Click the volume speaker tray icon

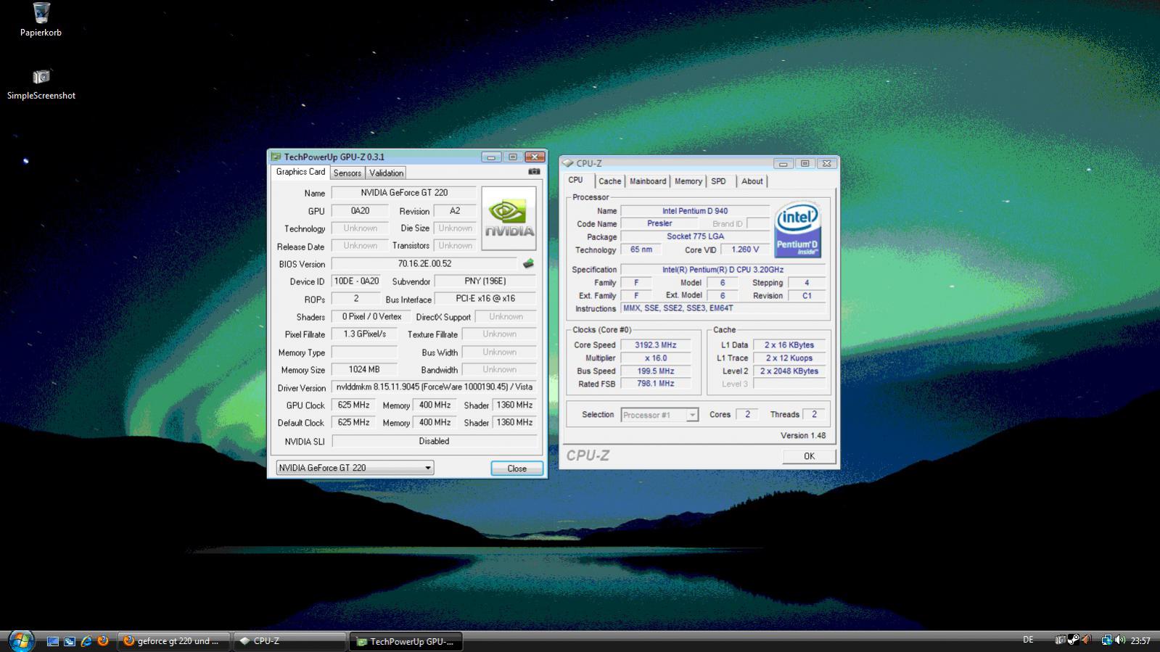click(1119, 640)
